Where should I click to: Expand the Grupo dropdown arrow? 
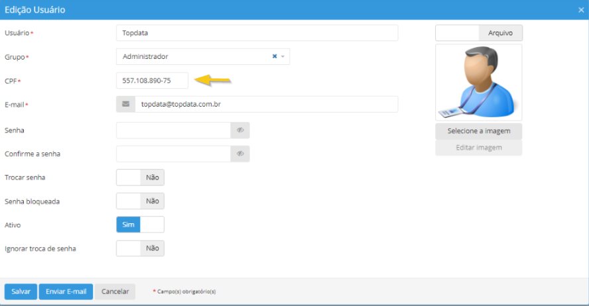coord(283,57)
